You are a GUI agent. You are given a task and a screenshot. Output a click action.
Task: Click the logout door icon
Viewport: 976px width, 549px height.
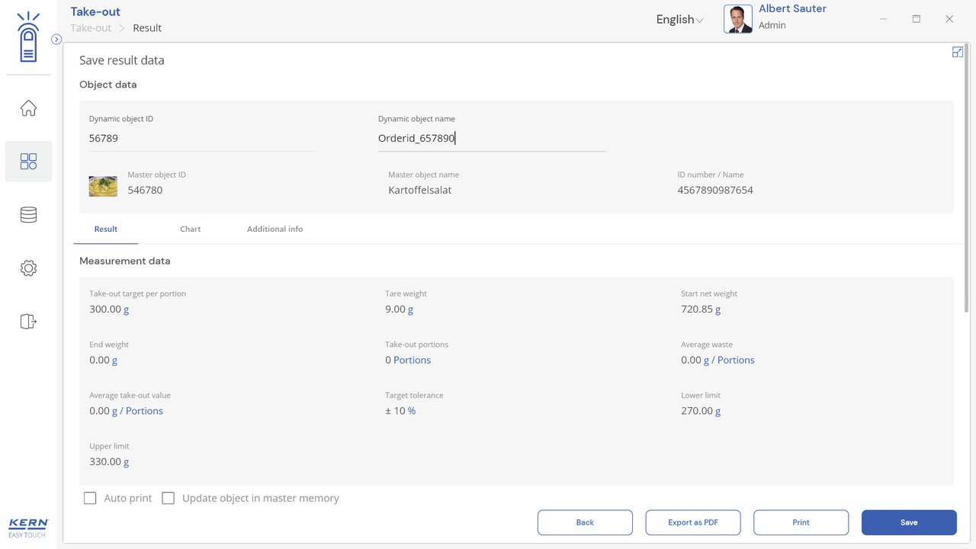(28, 322)
